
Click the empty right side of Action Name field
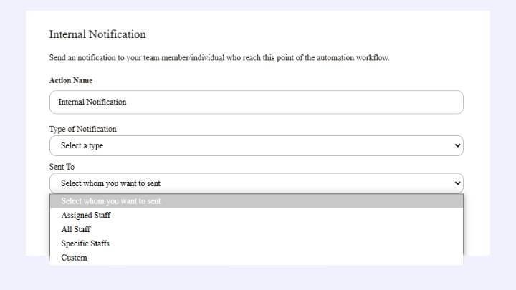(x=358, y=102)
